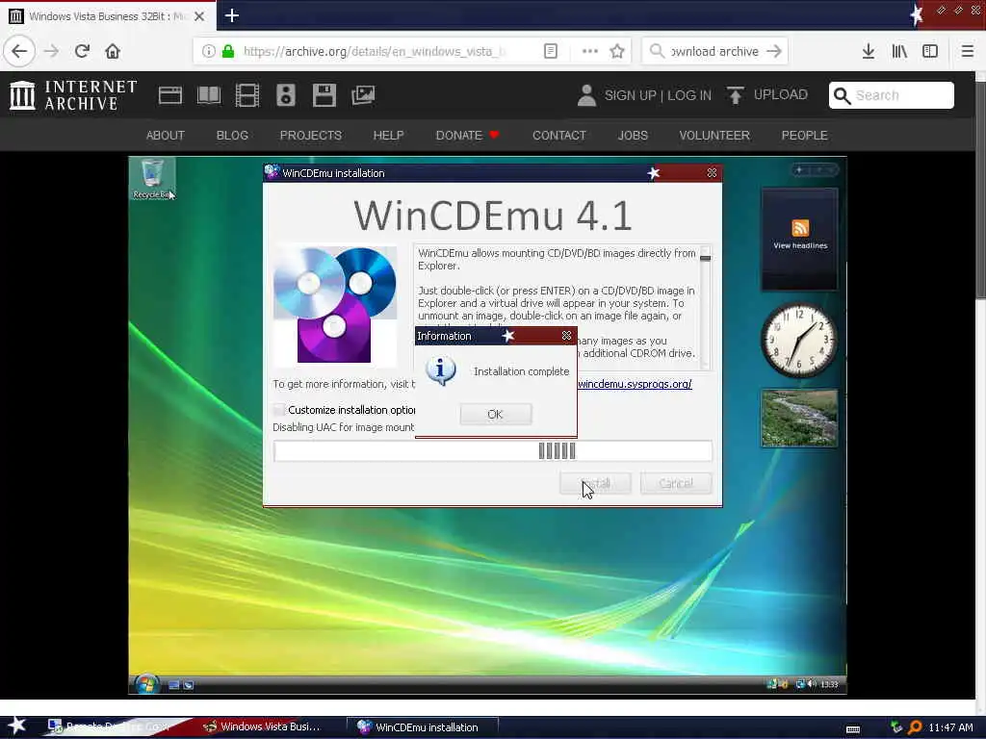Focus the browser search box
Viewport: 986px width, 739px height.
714,52
